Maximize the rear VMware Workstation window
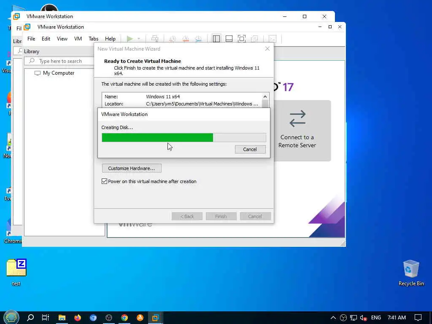The height and width of the screenshot is (324, 432). 305,16
